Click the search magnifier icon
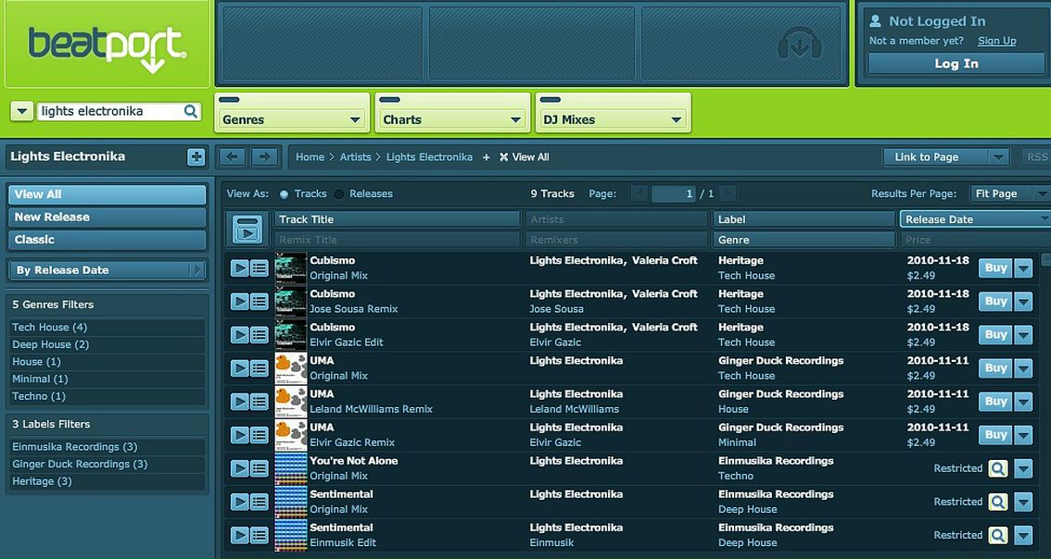 191,111
